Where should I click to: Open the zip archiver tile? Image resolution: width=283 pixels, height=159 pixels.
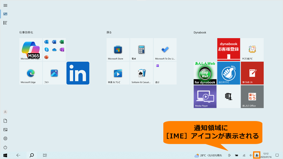pos(228,96)
